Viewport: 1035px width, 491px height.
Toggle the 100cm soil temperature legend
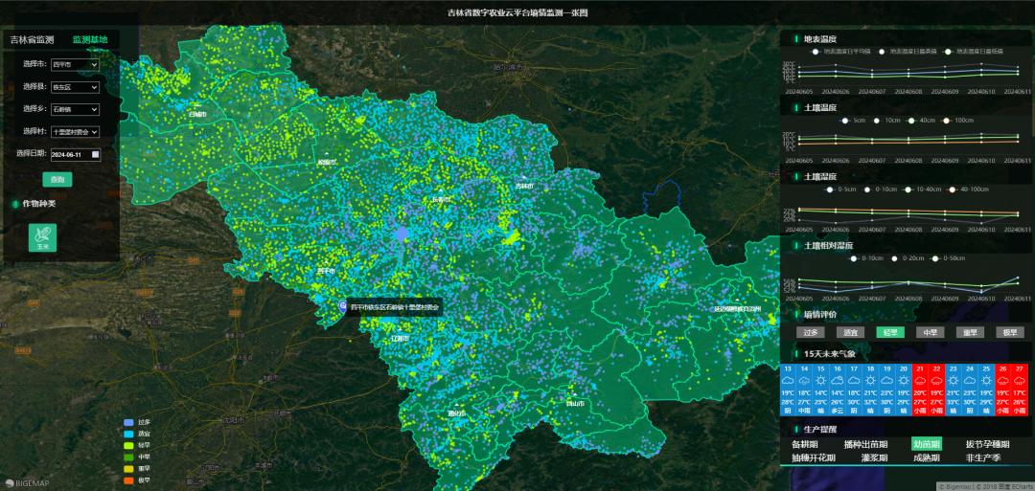point(957,121)
